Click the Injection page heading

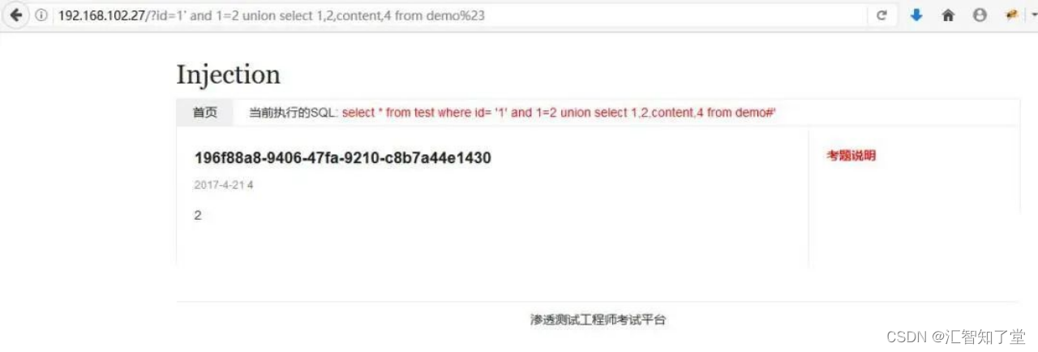point(228,75)
